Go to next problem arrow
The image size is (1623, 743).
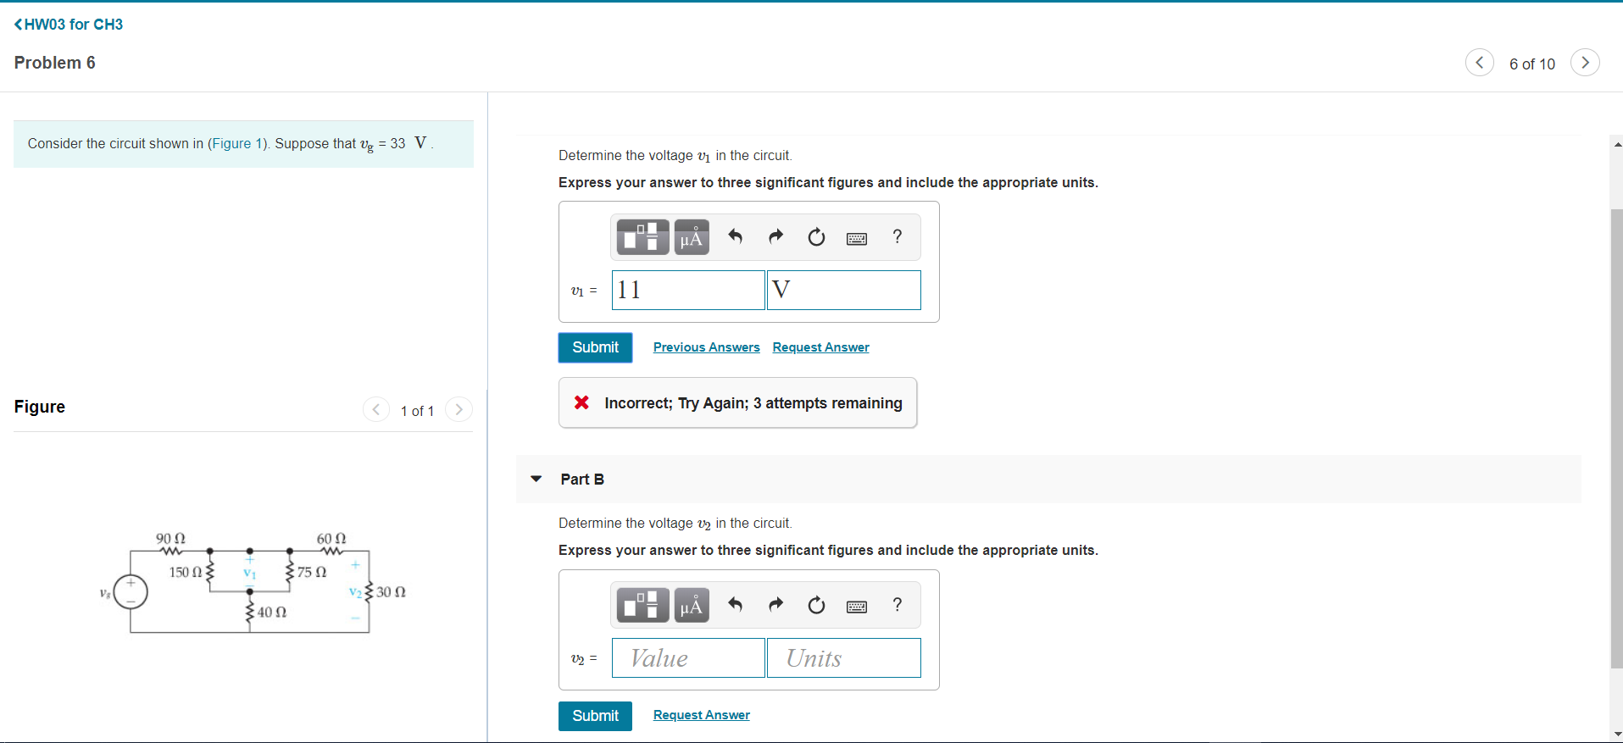(x=1585, y=63)
